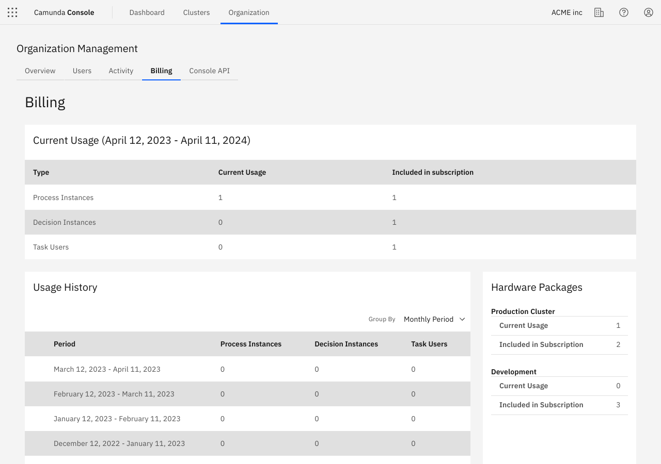Expand the Monthly Period chevron arrow
Viewport: 661px width, 464px height.
[462, 319]
